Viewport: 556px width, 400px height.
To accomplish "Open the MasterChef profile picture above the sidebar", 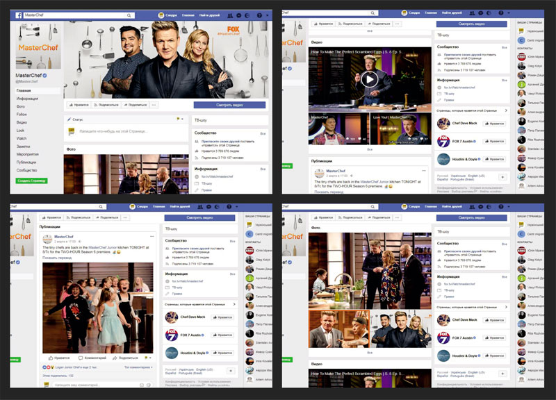I will (x=38, y=45).
